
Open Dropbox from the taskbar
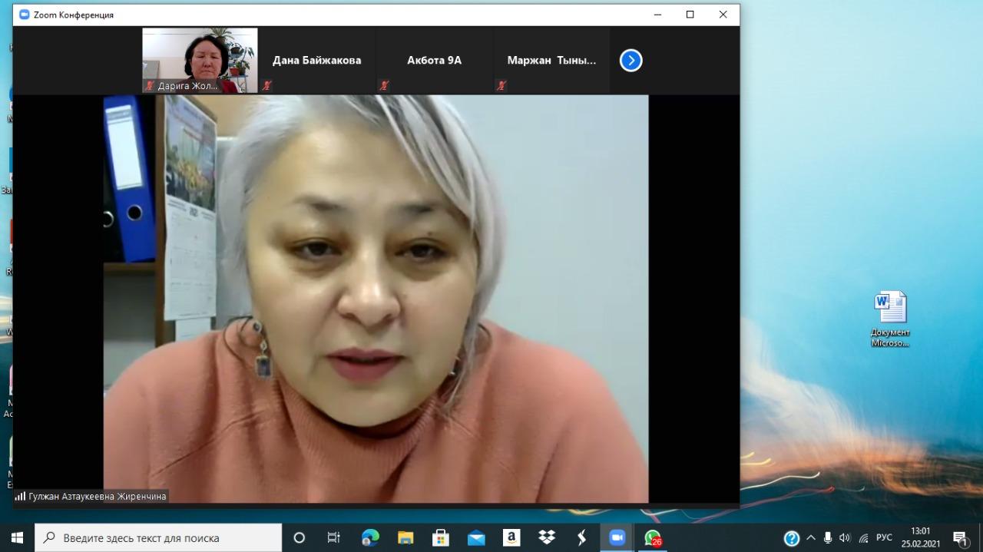click(x=547, y=537)
